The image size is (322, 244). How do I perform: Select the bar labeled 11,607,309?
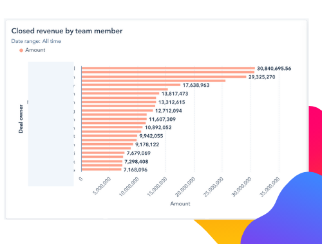click(114, 119)
